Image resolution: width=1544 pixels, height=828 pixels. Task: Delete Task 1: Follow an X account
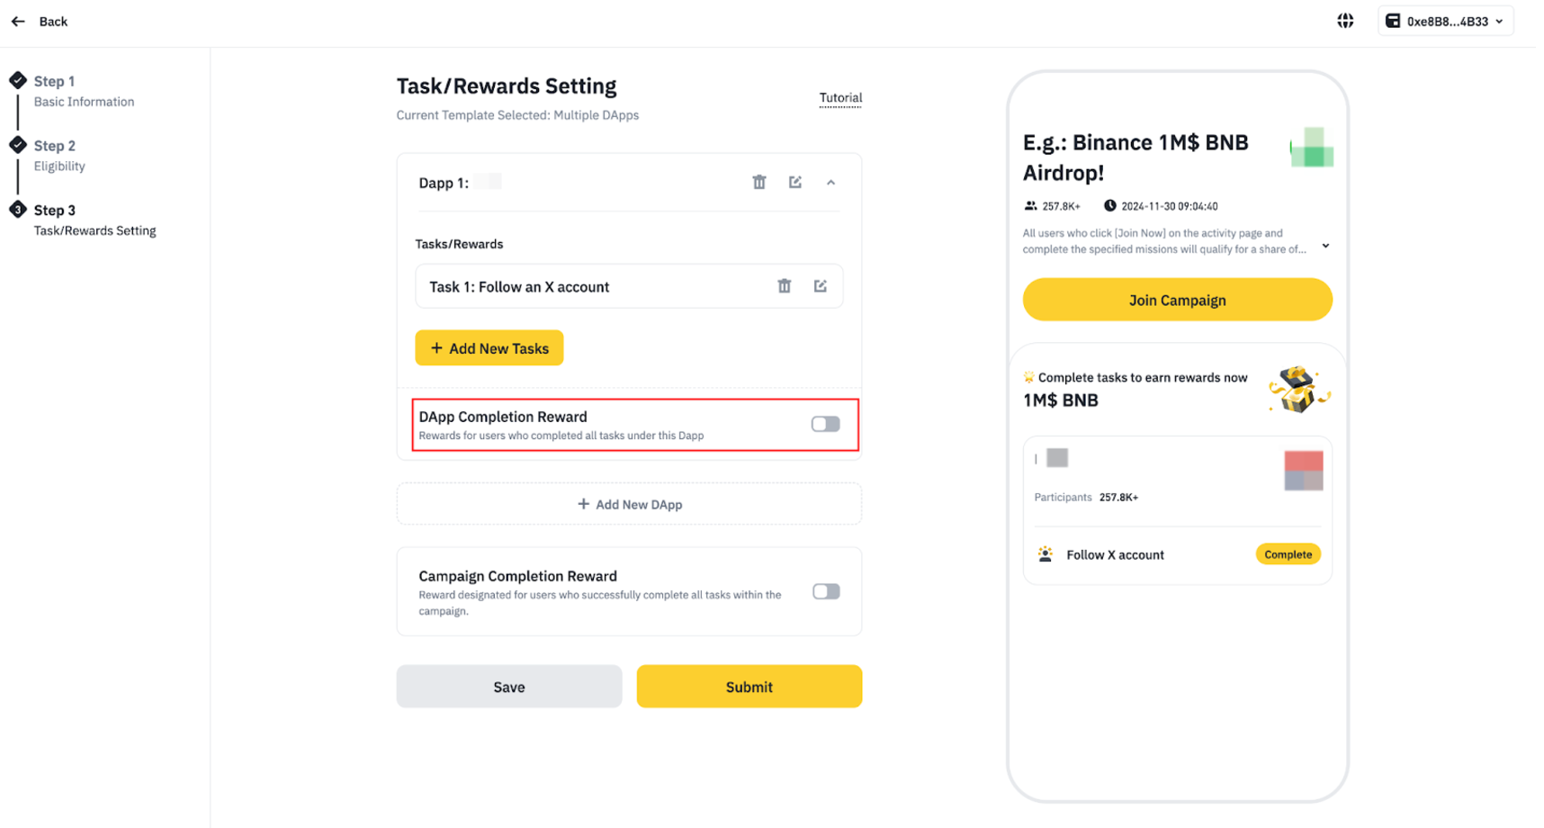point(784,285)
